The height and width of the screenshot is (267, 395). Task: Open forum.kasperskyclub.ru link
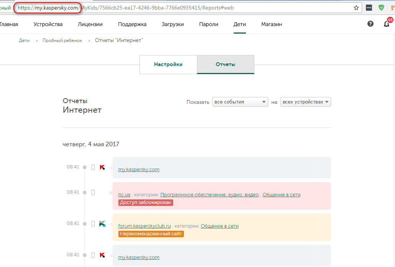coord(144,226)
